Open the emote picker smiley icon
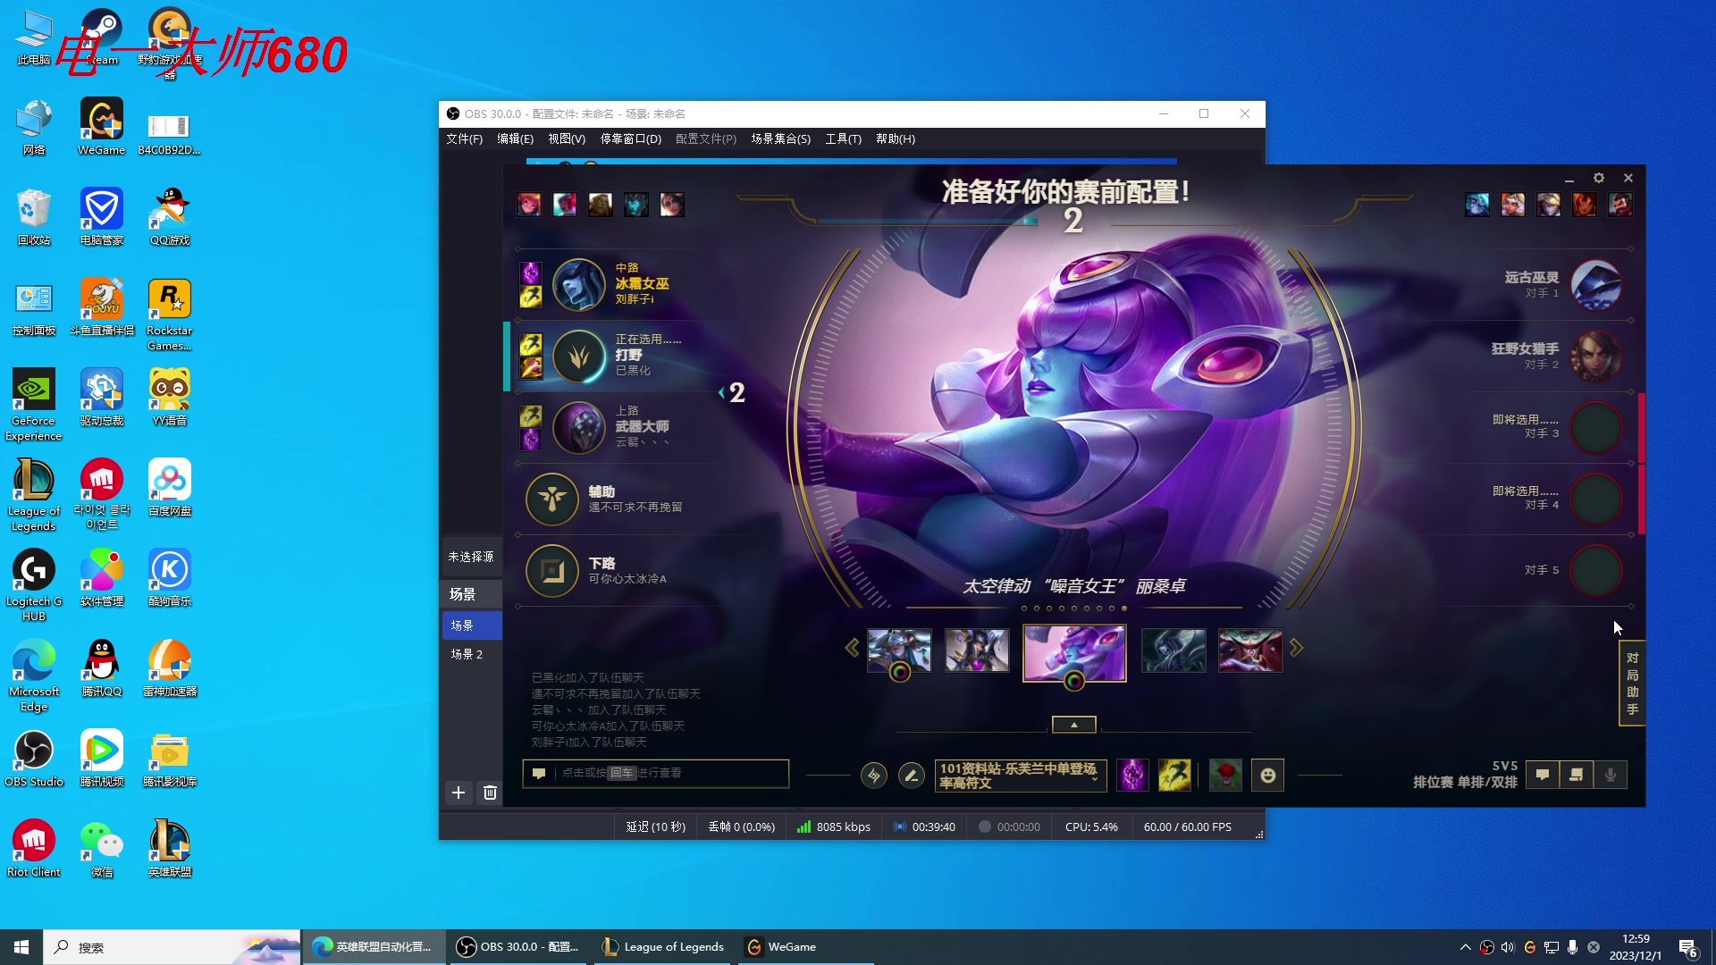 coord(1267,776)
